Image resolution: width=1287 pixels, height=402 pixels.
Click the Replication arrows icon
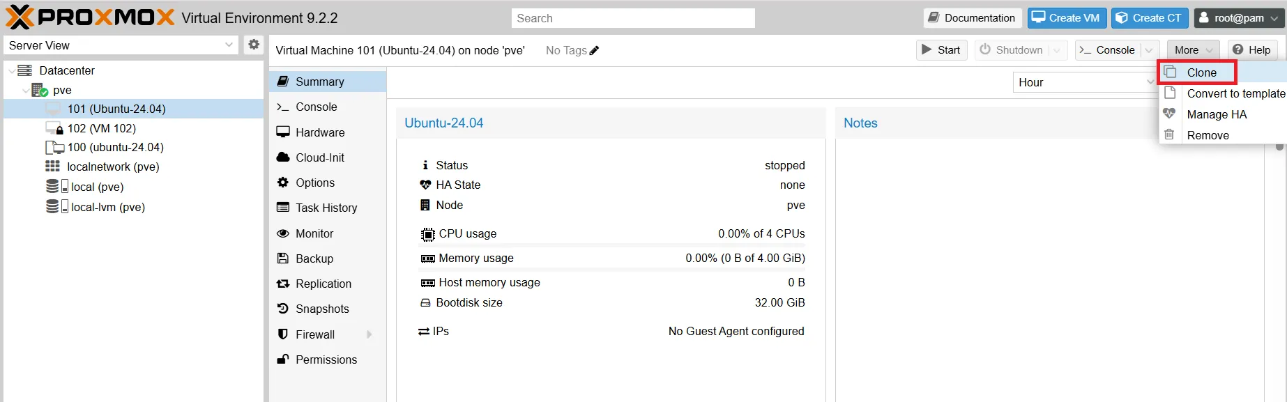[283, 284]
